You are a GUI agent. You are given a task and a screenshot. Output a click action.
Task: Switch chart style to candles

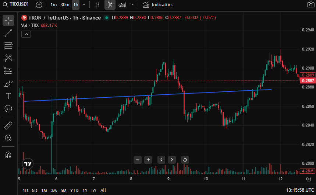(110, 5)
